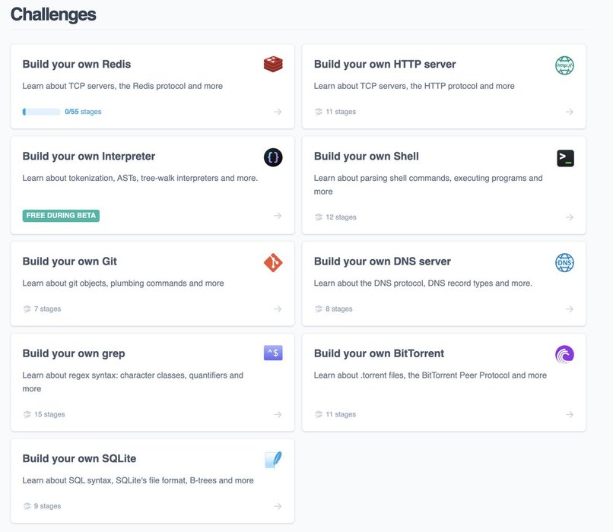Click the 15 stages label on grep
The image size is (613, 532).
click(x=49, y=414)
